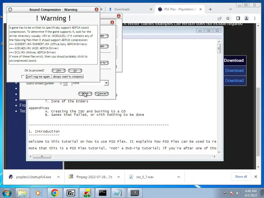Viewport: 264px width, 198px height.
Task: Click the tutorial window horizontal scrollbar thumb
Action: (x=42, y=156)
